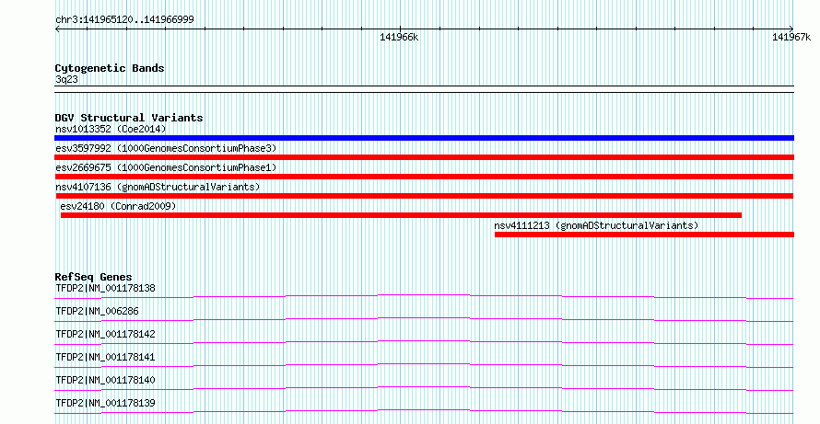Open the esv24180 (Conrad2009) variant bar
Screen dimensions: 820x424
401,215
